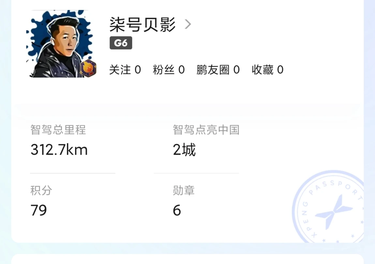Tap the 勋章 medals label
The width and height of the screenshot is (375, 264).
click(184, 191)
